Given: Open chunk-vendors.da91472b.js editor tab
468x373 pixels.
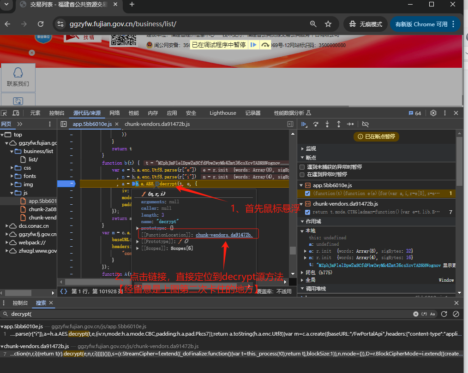Looking at the screenshot, I should tap(157, 124).
